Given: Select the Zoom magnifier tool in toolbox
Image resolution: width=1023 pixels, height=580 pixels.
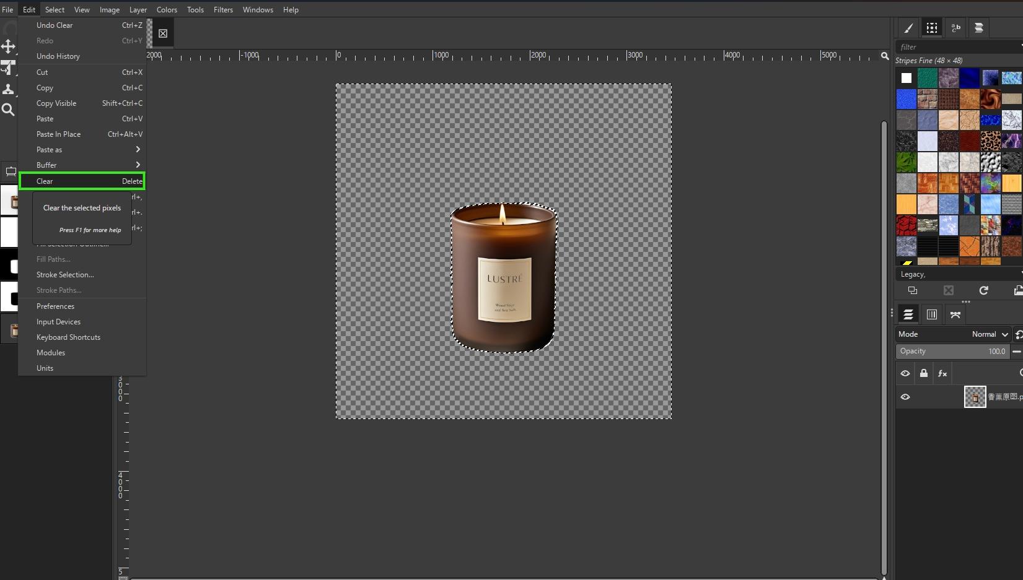Looking at the screenshot, I should pyautogui.click(x=8, y=110).
